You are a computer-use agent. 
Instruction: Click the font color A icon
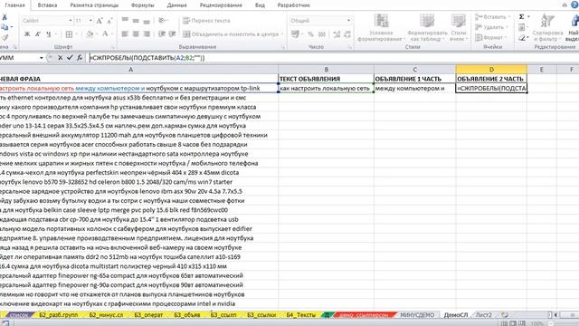coord(105,34)
